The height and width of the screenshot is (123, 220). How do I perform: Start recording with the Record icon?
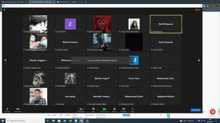coord(114,110)
